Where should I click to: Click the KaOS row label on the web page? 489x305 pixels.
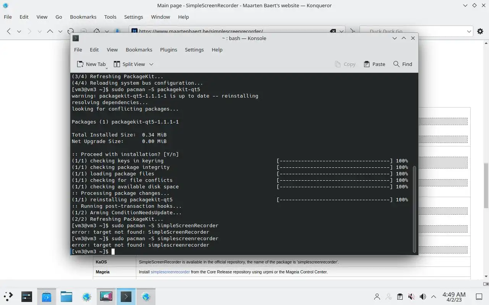101,262
